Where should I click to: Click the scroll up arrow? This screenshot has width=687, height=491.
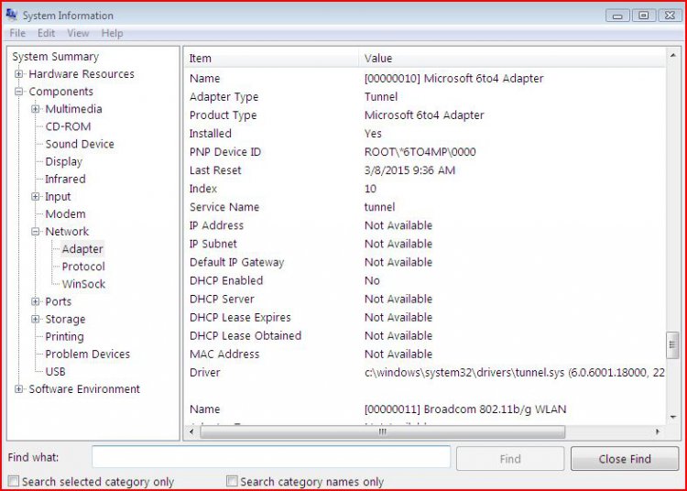pos(672,55)
